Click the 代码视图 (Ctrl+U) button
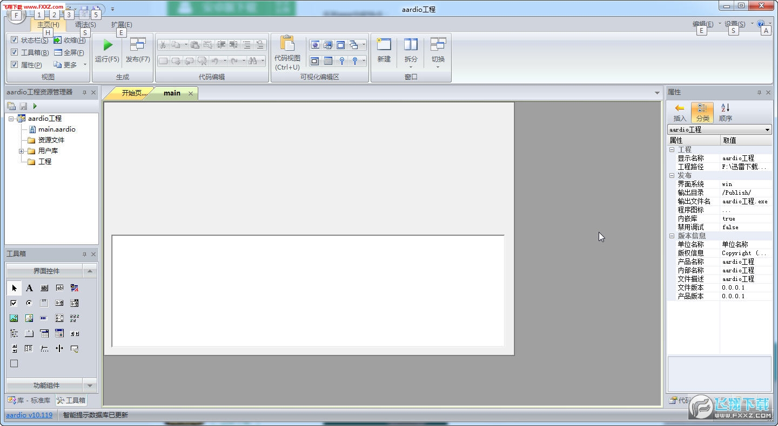 pyautogui.click(x=287, y=53)
